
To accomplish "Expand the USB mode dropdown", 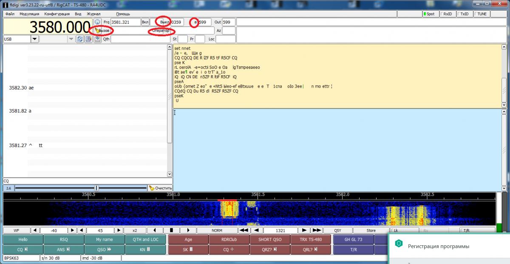I will 35,39.
